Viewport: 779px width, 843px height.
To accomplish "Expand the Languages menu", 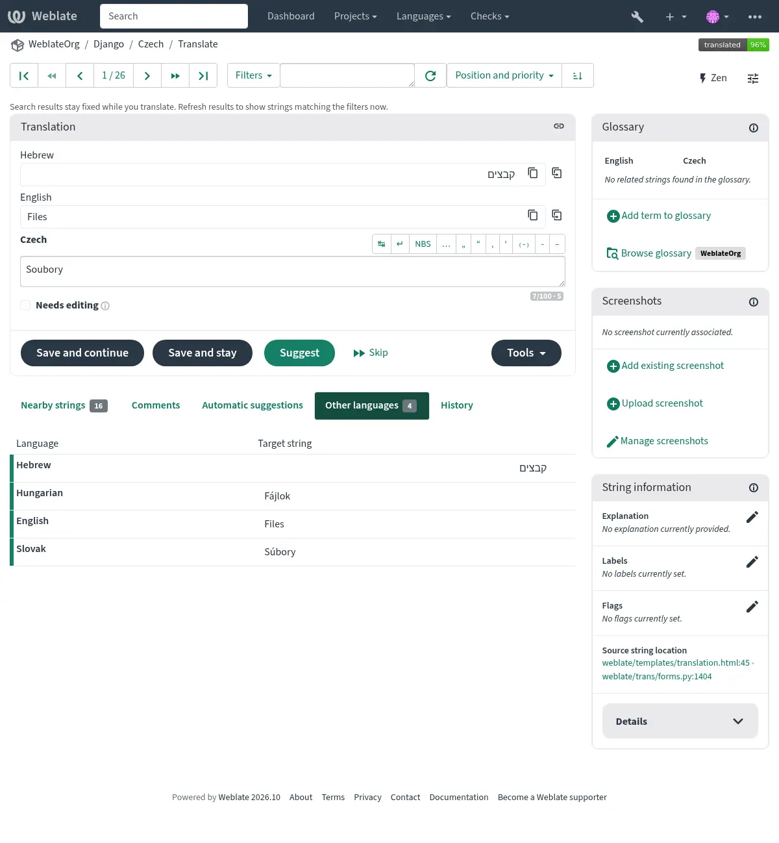I will click(424, 16).
